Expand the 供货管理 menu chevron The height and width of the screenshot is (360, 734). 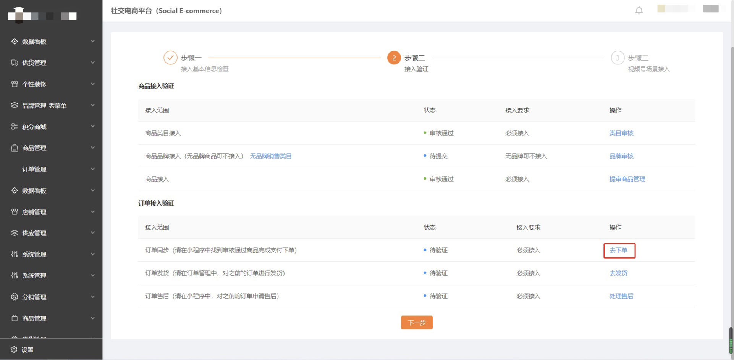pyautogui.click(x=92, y=63)
